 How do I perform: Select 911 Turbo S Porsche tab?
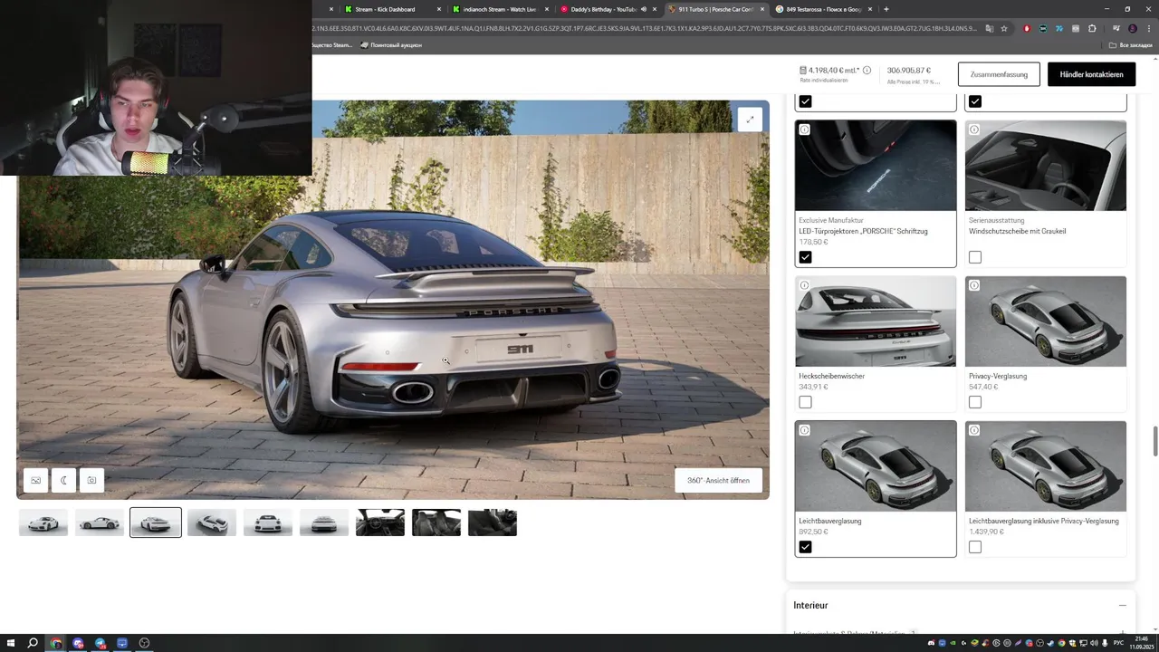[x=715, y=9]
